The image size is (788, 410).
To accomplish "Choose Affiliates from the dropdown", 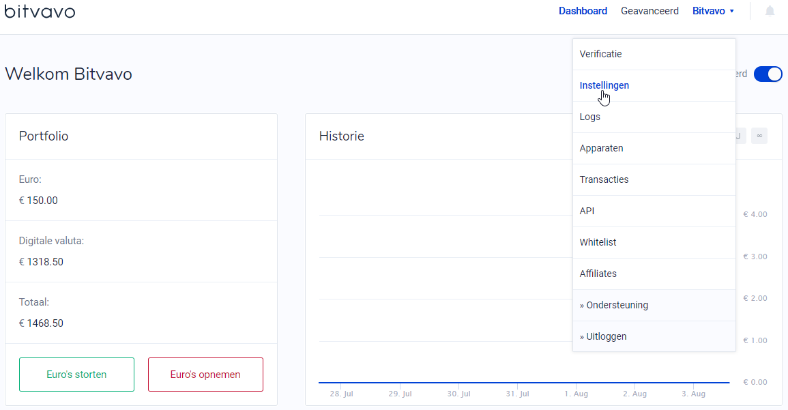I will pos(654,274).
